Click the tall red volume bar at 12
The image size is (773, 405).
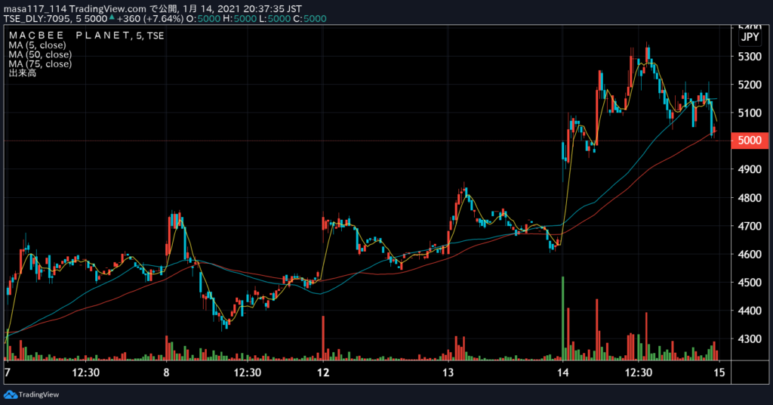[x=323, y=338]
